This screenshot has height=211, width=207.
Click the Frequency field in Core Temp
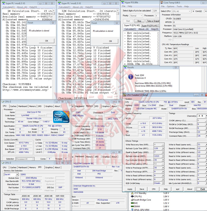point(190,33)
